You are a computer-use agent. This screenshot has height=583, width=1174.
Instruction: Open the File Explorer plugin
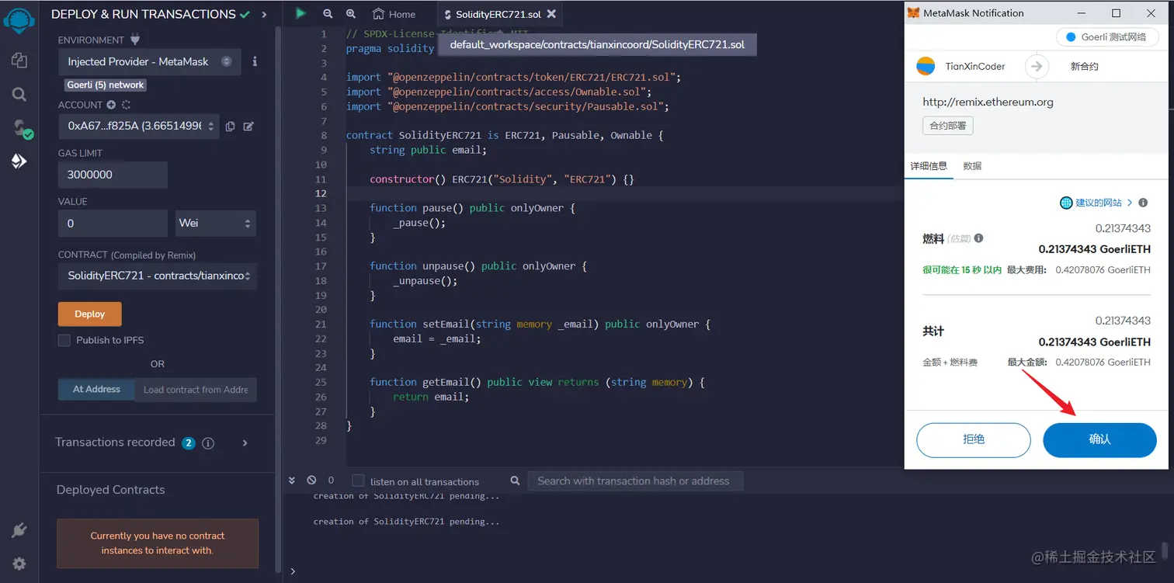click(x=19, y=60)
